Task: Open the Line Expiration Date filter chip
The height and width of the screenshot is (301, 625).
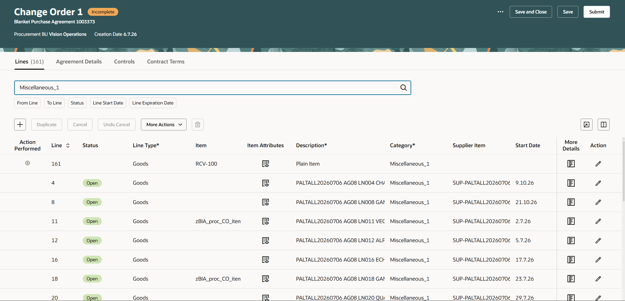Action: coord(153,103)
